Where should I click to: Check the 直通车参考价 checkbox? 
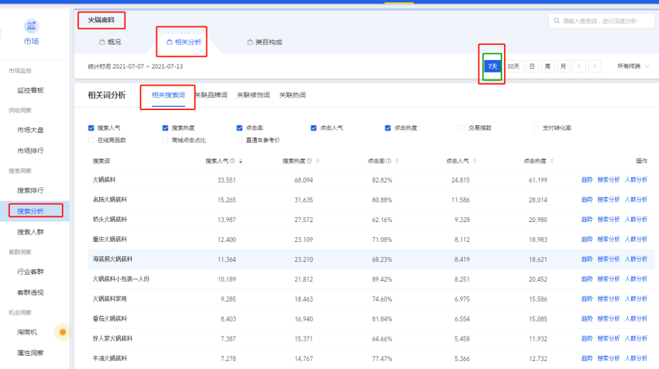[x=240, y=140]
